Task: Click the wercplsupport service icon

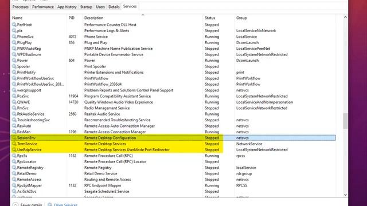Action: pyautogui.click(x=14, y=90)
